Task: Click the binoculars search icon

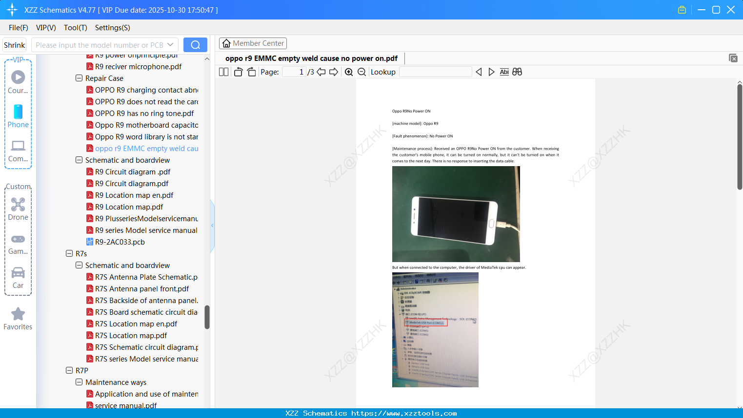Action: tap(517, 72)
